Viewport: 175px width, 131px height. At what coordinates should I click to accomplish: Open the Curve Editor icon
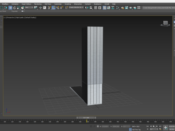coord(109,8)
